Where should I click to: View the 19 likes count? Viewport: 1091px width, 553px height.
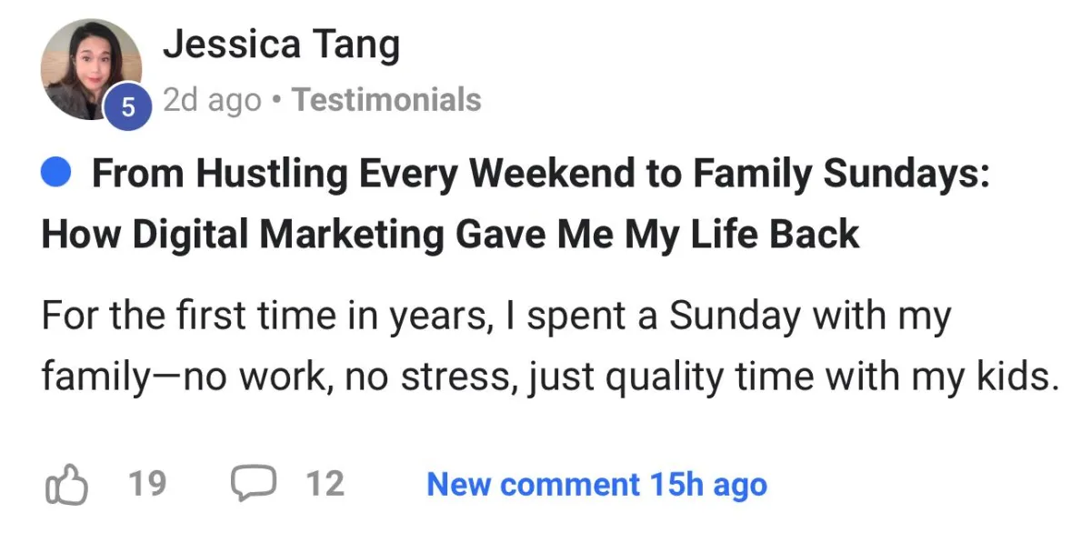pos(146,484)
